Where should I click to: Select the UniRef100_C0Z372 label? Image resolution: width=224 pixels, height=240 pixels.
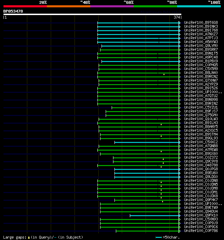point(201,157)
